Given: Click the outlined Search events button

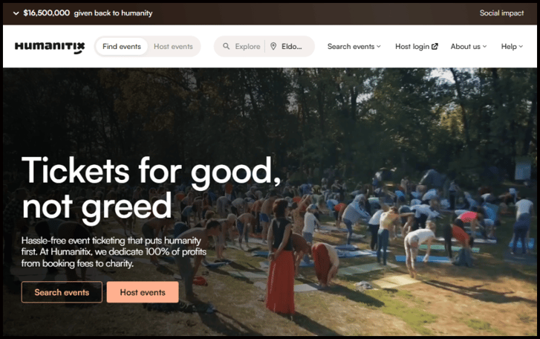Looking at the screenshot, I should 62,292.
